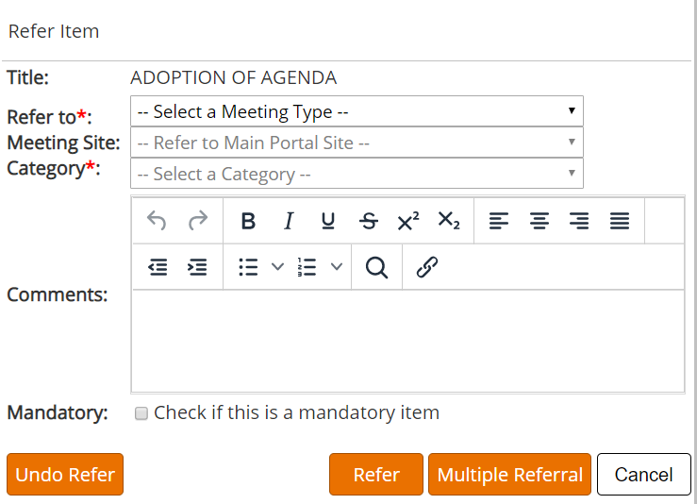This screenshot has height=504, width=697.
Task: Redo the last edit in comments editor
Action: click(x=198, y=221)
